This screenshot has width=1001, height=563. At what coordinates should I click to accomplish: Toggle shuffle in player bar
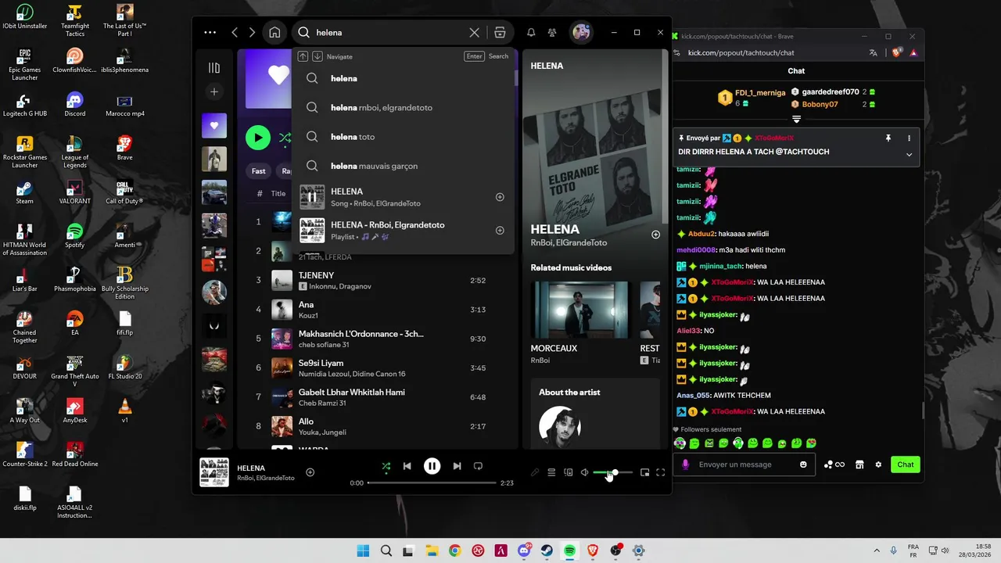pyautogui.click(x=386, y=466)
